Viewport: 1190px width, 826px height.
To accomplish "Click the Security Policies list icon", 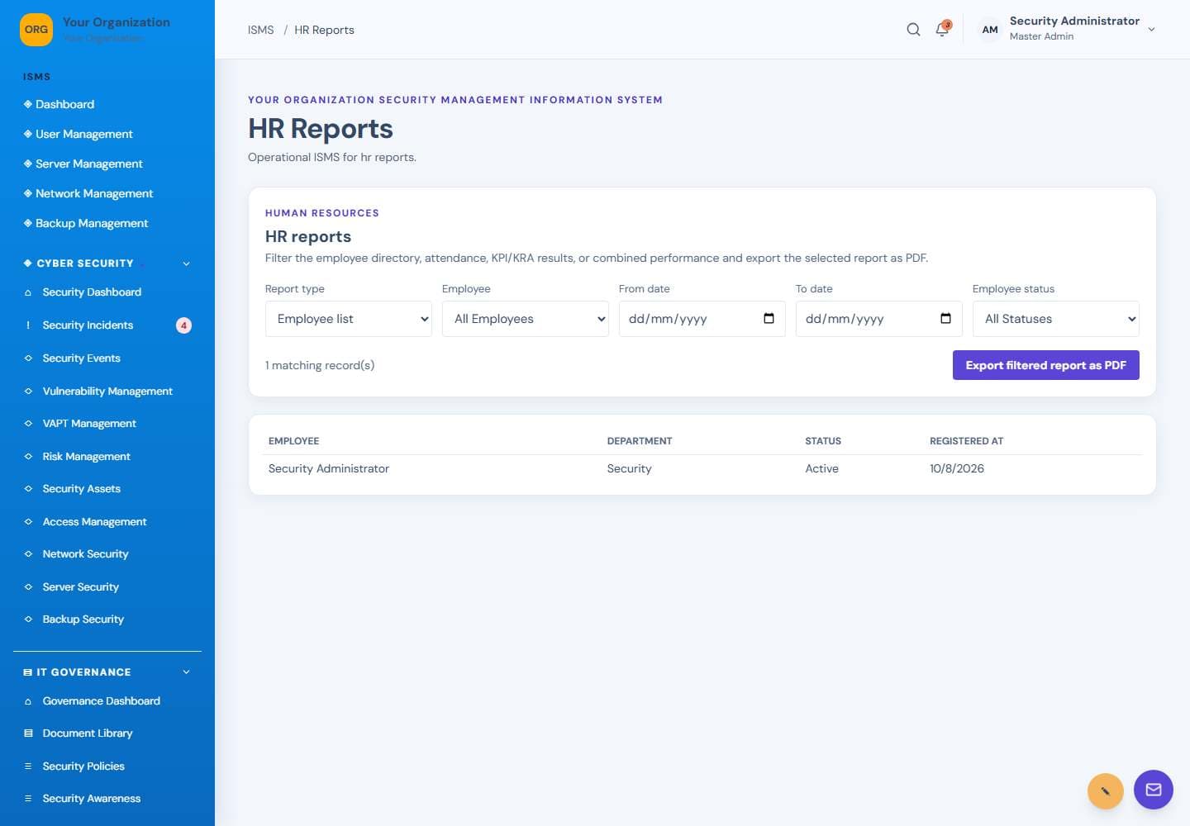I will coord(28,767).
